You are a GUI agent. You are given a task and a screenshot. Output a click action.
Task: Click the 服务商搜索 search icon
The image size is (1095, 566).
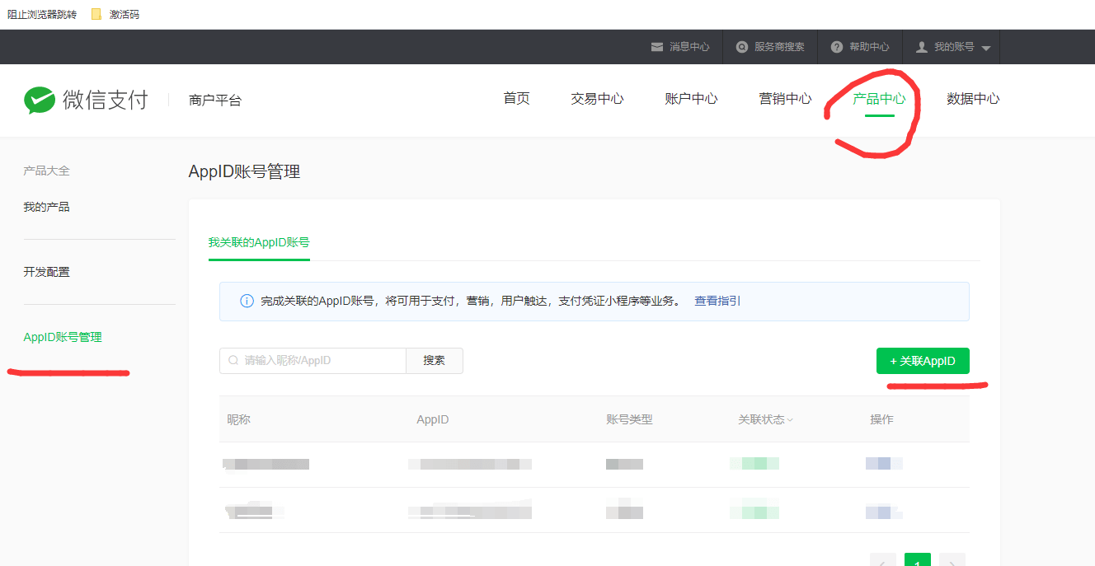742,47
